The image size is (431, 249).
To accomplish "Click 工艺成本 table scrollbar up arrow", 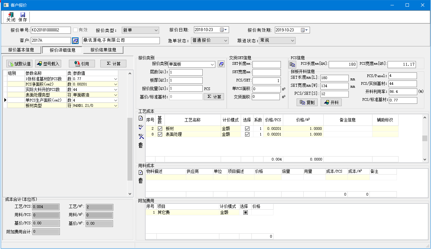I will pyautogui.click(x=425, y=117).
